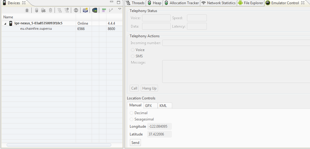The height and width of the screenshot is (149, 310).
Task: Click the Systrace capture icon
Action: [x=104, y=10]
